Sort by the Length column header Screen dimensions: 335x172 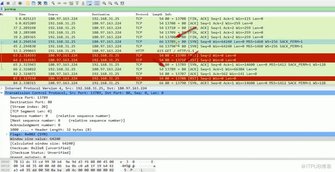point(157,14)
